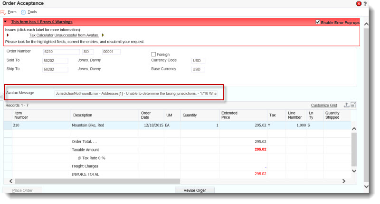Click the red arrow before the Tax Calculator issue

pyautogui.click(x=8, y=35)
